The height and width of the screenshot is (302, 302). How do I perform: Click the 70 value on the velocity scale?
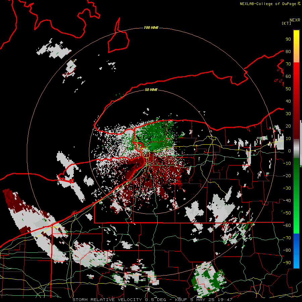(x=288, y=64)
